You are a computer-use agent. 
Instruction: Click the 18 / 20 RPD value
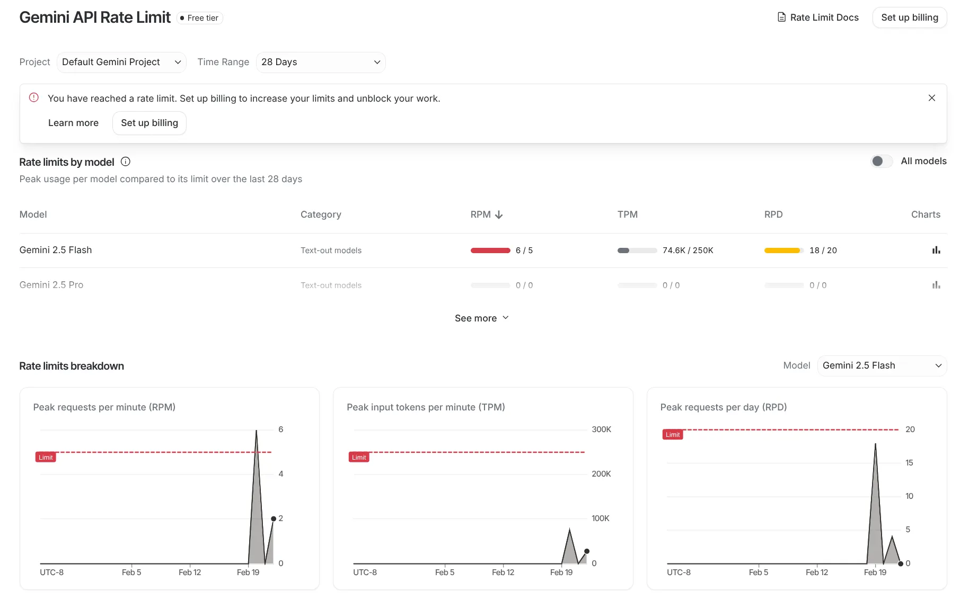(823, 250)
